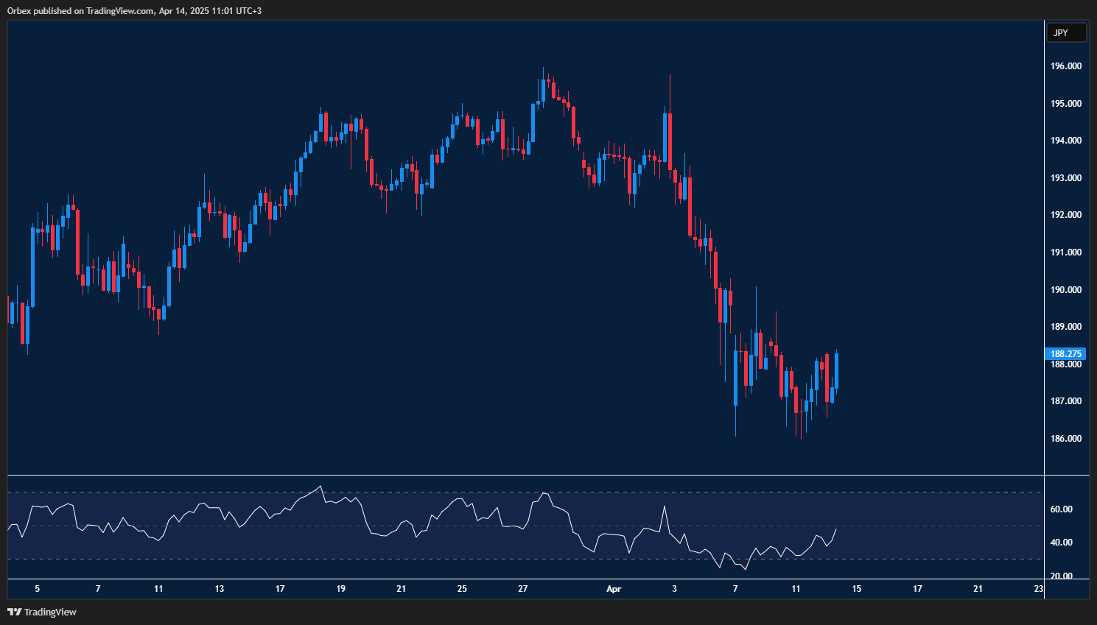Click the RSI line at its lowest dip
The height and width of the screenshot is (625, 1097).
[x=744, y=569]
